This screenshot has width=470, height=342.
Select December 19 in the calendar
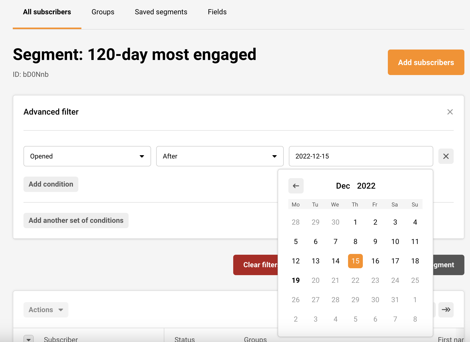(x=296, y=280)
